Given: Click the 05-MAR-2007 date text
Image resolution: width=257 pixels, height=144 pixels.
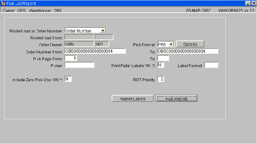Looking at the screenshot, I should click(198, 11).
